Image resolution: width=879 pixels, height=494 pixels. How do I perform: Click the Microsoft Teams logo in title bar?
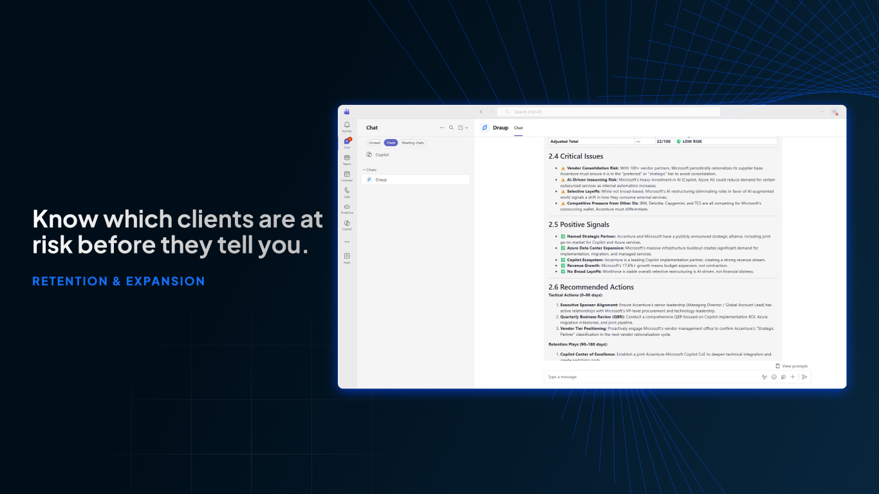click(347, 112)
